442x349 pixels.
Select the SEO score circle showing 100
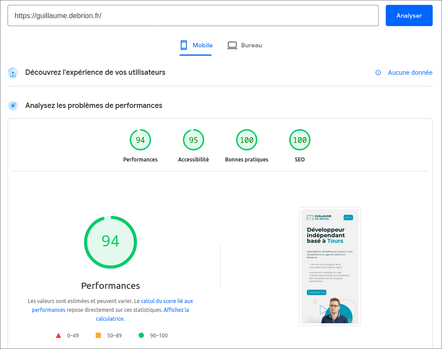300,139
